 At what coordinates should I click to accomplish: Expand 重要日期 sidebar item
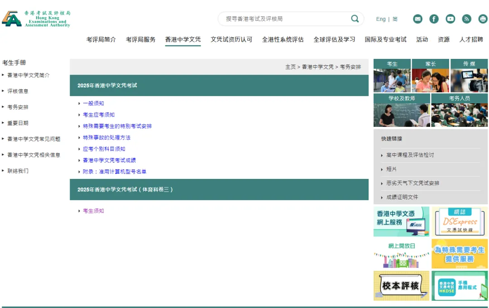[x=18, y=123]
